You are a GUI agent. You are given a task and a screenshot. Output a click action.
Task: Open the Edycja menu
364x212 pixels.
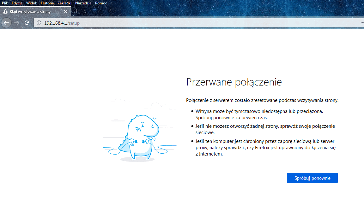pyautogui.click(x=17, y=3)
